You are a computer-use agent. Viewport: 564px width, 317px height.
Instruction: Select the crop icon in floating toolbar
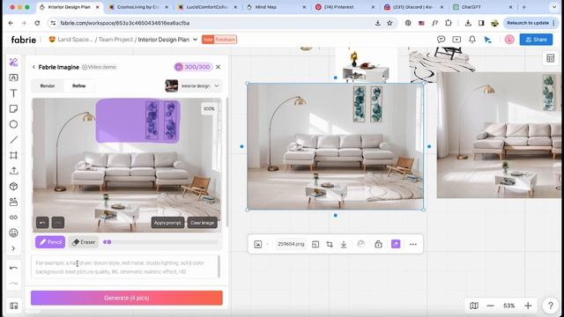point(330,245)
